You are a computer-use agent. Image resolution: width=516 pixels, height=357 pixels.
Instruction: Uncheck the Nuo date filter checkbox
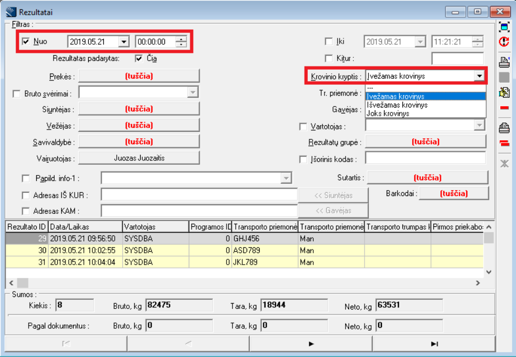pos(25,42)
